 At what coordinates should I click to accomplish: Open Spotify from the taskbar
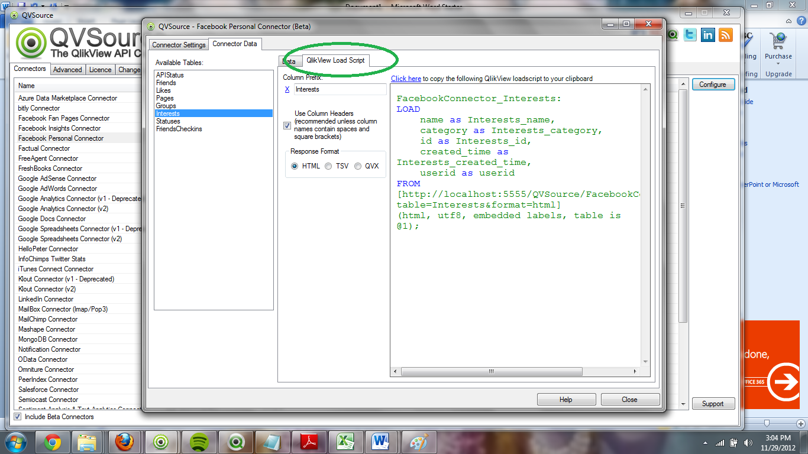[199, 442]
